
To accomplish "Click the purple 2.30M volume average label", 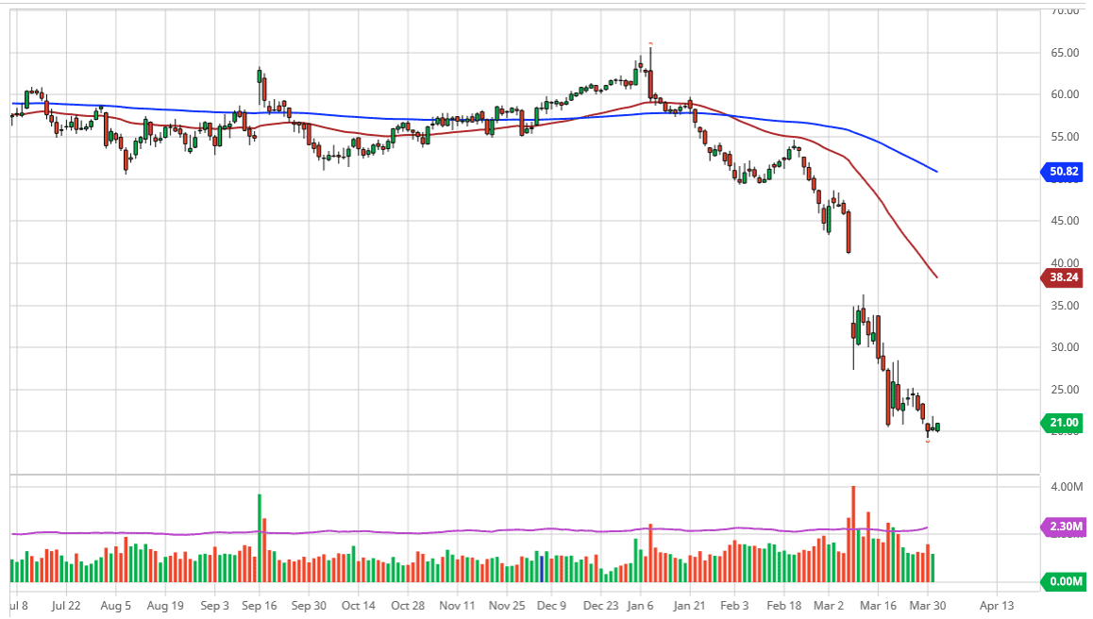I will tap(1062, 527).
